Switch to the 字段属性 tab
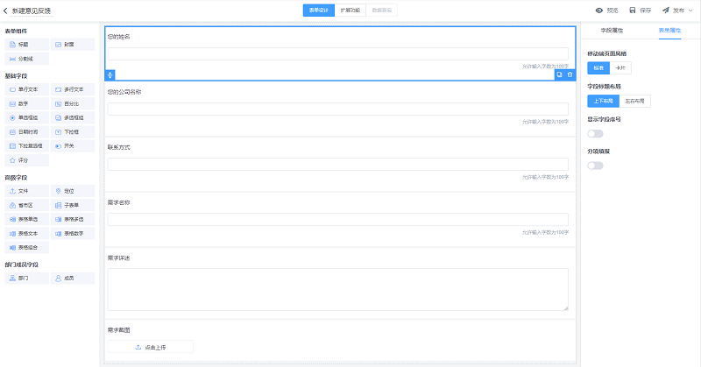This screenshot has width=701, height=367. tap(612, 31)
